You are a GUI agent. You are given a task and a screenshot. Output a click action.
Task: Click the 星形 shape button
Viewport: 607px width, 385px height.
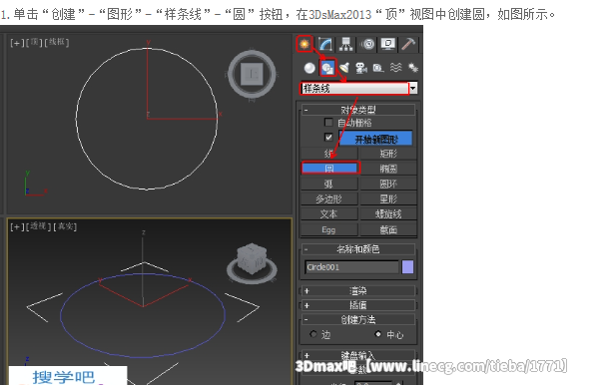click(388, 198)
